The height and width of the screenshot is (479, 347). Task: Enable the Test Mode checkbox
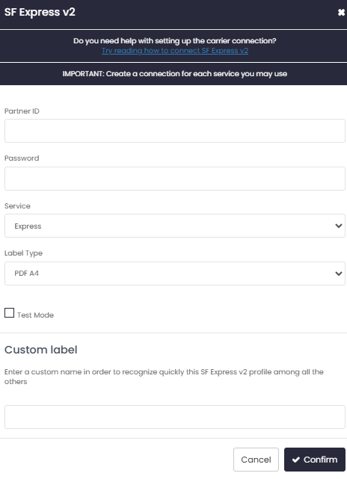[10, 313]
